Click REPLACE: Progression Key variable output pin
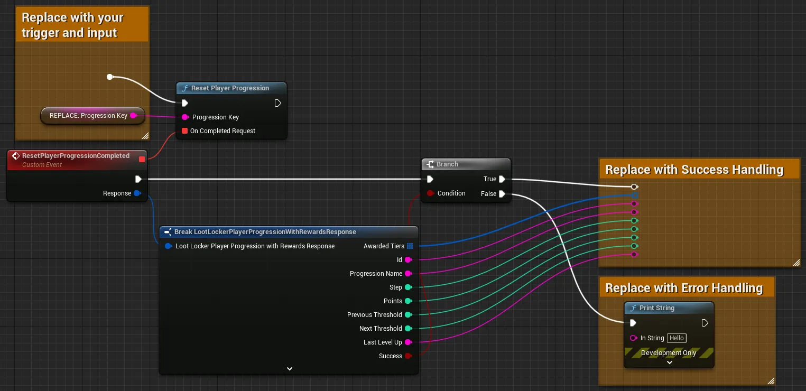 [133, 115]
